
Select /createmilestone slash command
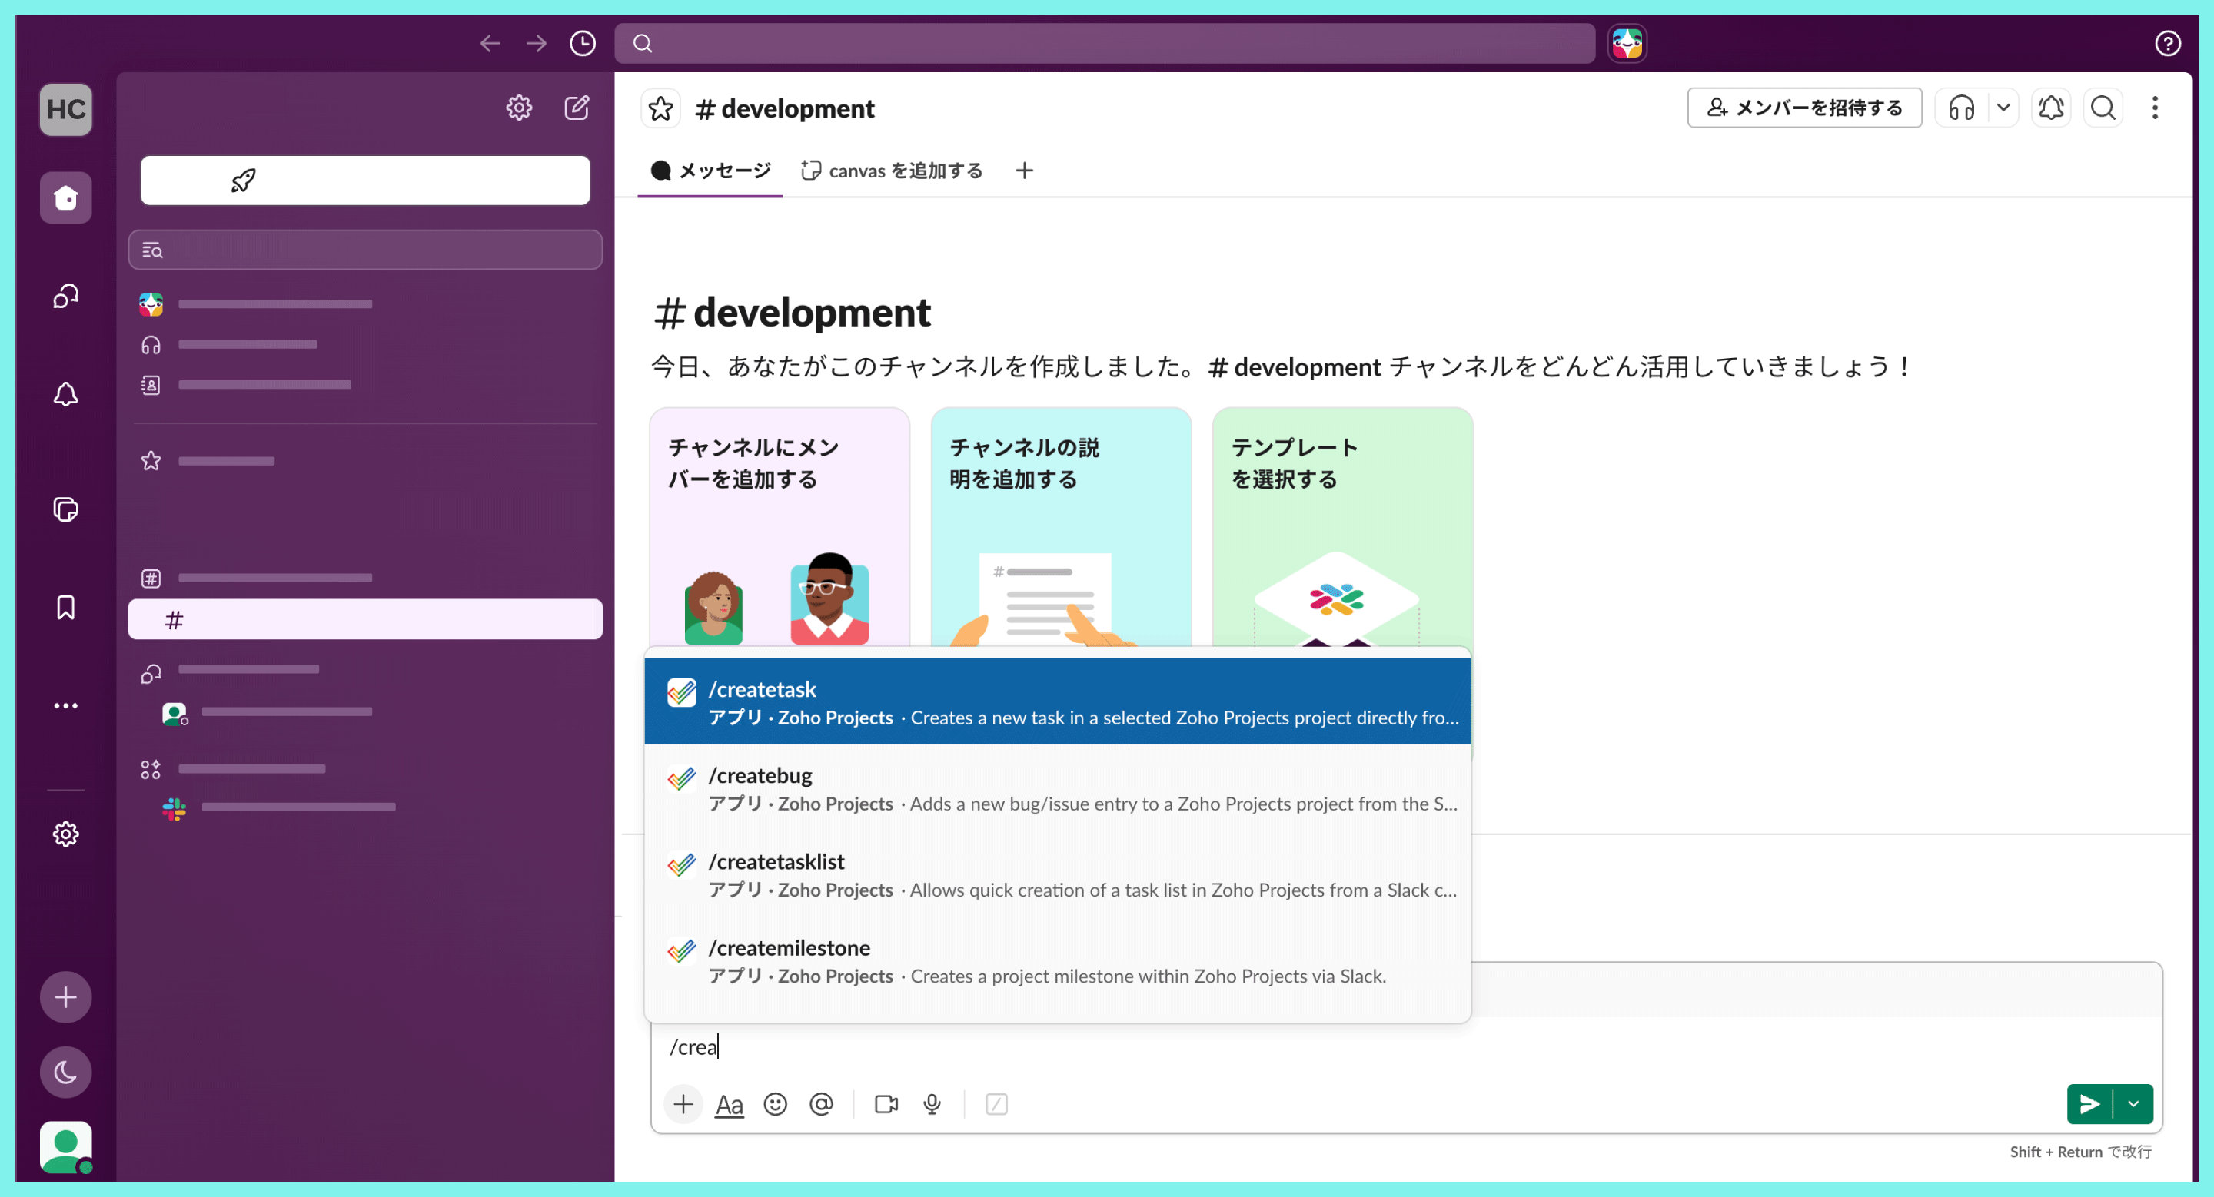1057,961
